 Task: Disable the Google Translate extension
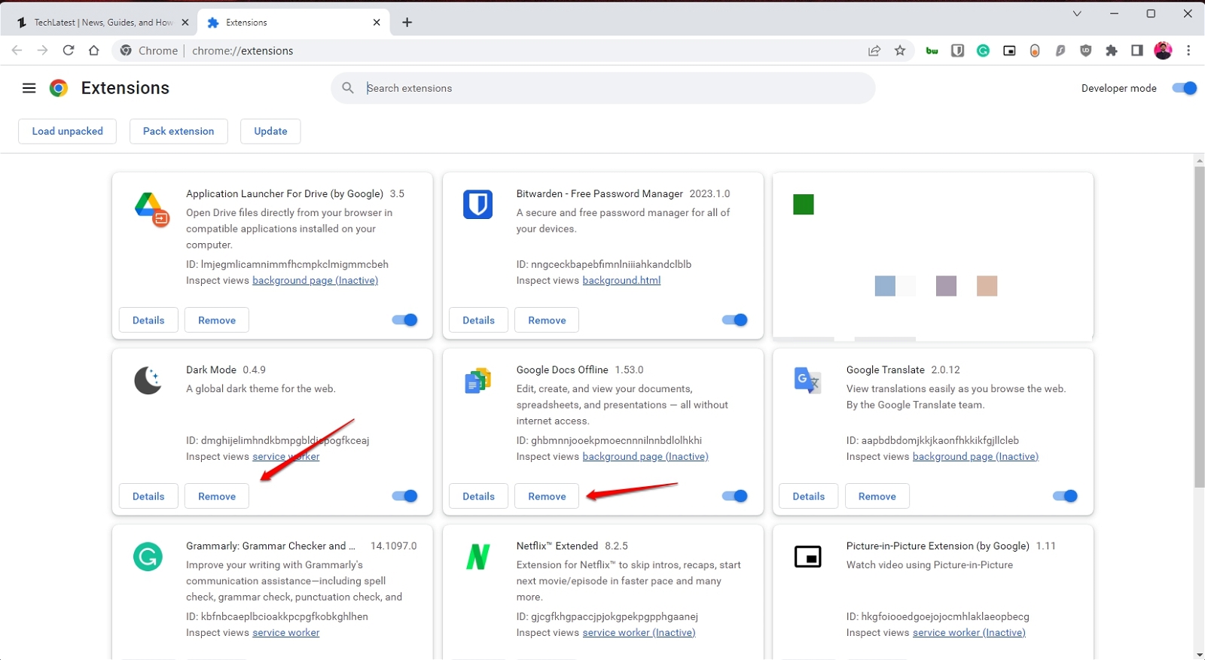(1065, 496)
